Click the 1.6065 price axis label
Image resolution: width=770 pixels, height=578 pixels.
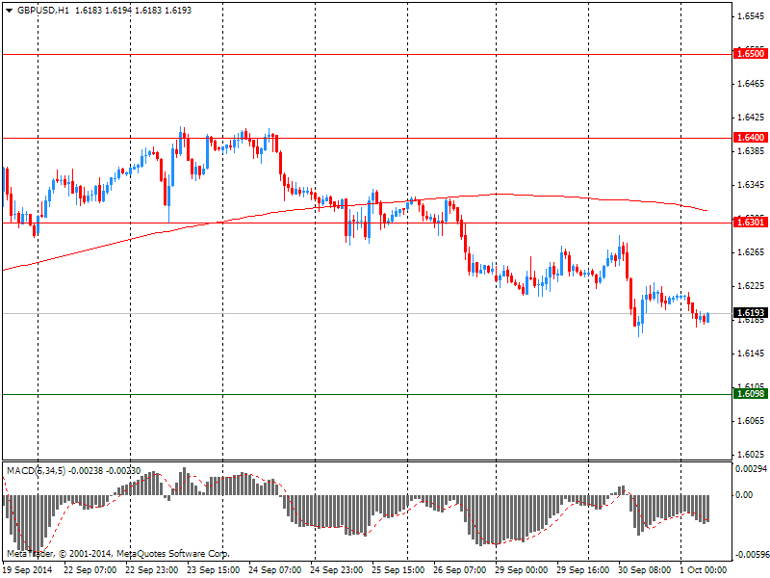[751, 421]
